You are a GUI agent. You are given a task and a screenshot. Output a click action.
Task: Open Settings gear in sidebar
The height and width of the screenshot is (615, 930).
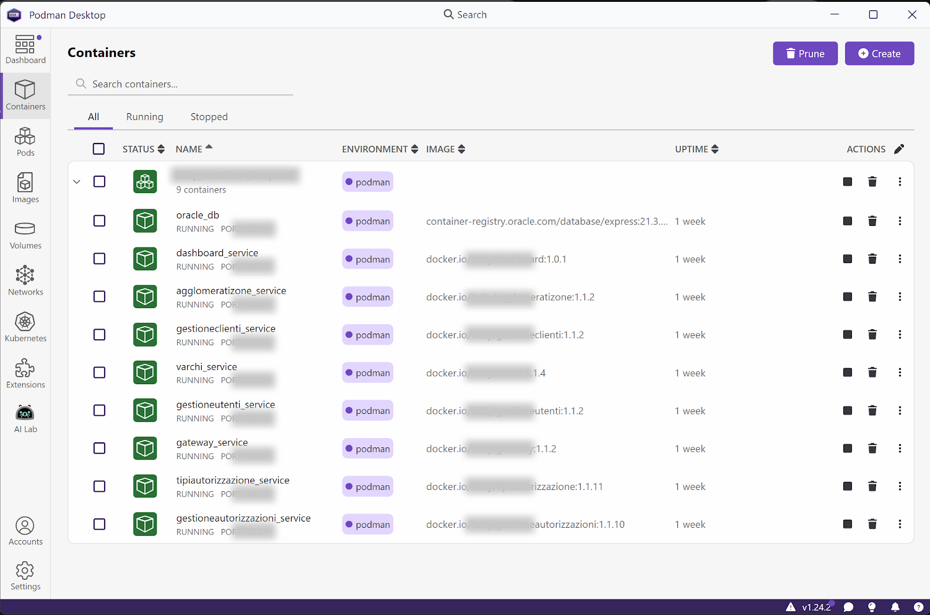pos(25,576)
